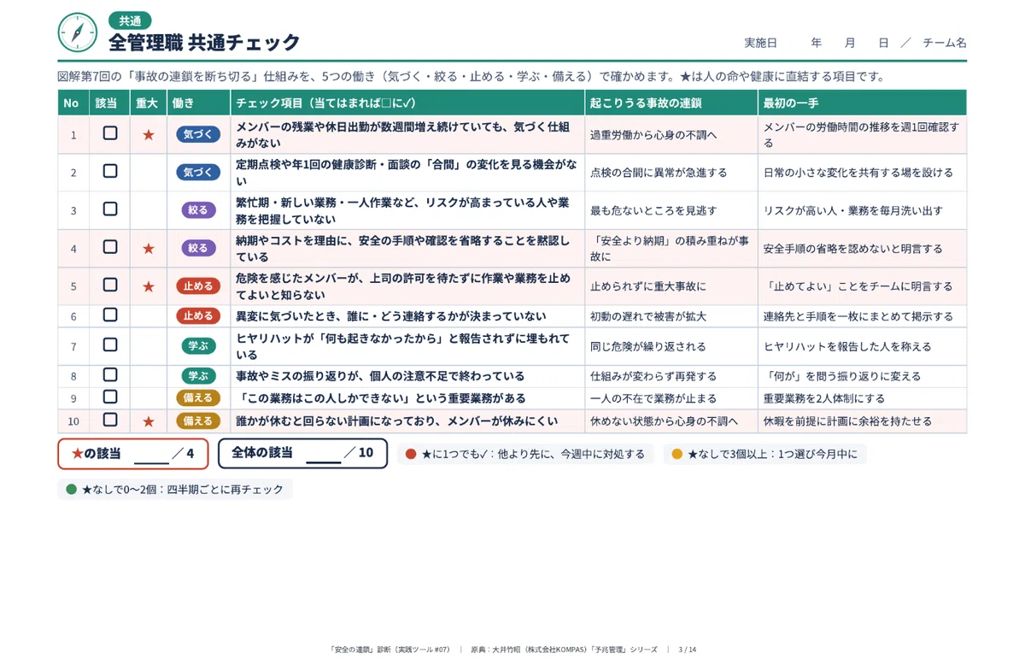Click the 気づく badge in row 2
Image resolution: width=1025 pixels, height=665 pixels.
tap(198, 172)
